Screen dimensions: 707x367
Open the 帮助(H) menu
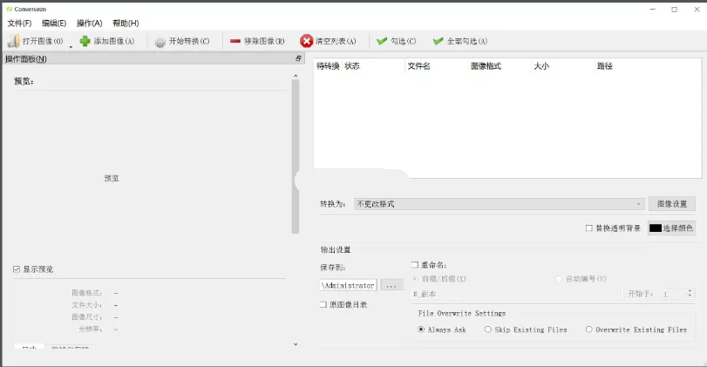tap(126, 23)
